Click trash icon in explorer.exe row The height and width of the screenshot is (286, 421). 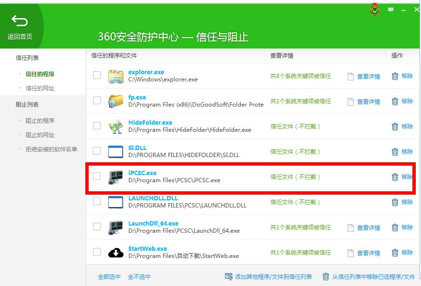(x=395, y=76)
